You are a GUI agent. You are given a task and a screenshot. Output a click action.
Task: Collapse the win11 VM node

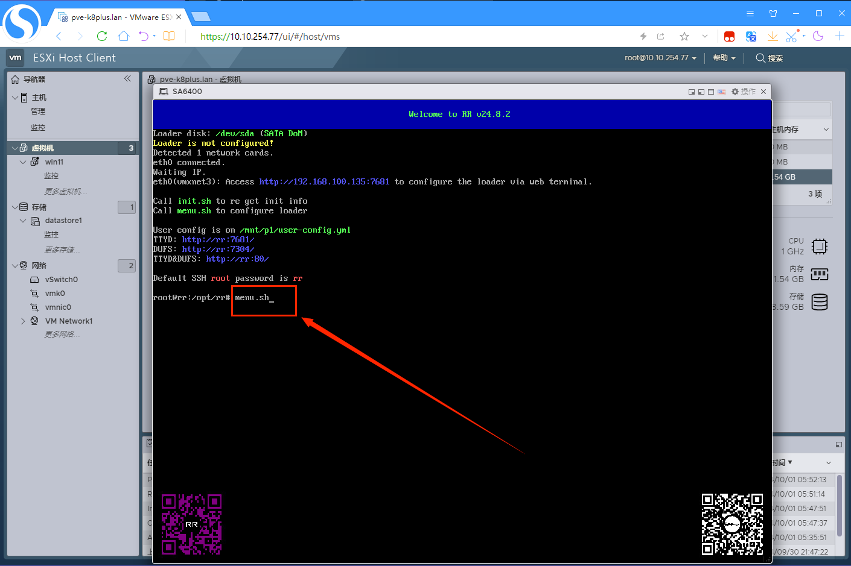23,162
